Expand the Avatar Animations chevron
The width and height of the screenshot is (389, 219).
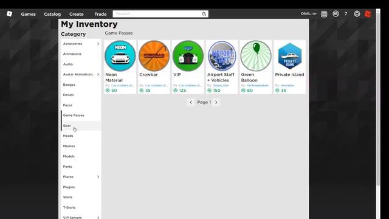[98, 74]
